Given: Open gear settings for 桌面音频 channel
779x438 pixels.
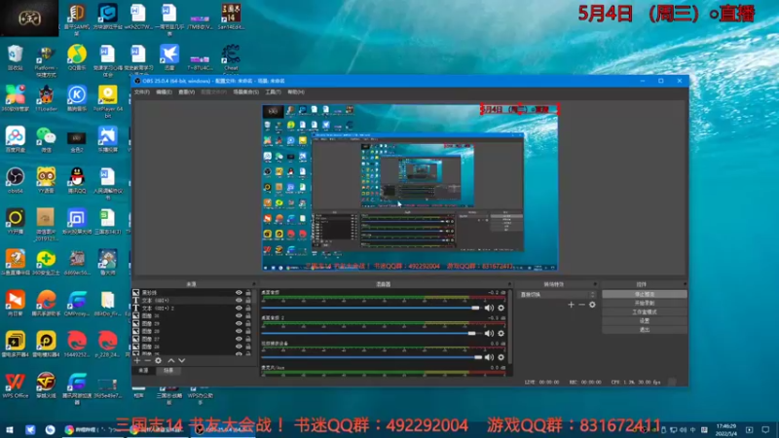Looking at the screenshot, I should pos(501,308).
